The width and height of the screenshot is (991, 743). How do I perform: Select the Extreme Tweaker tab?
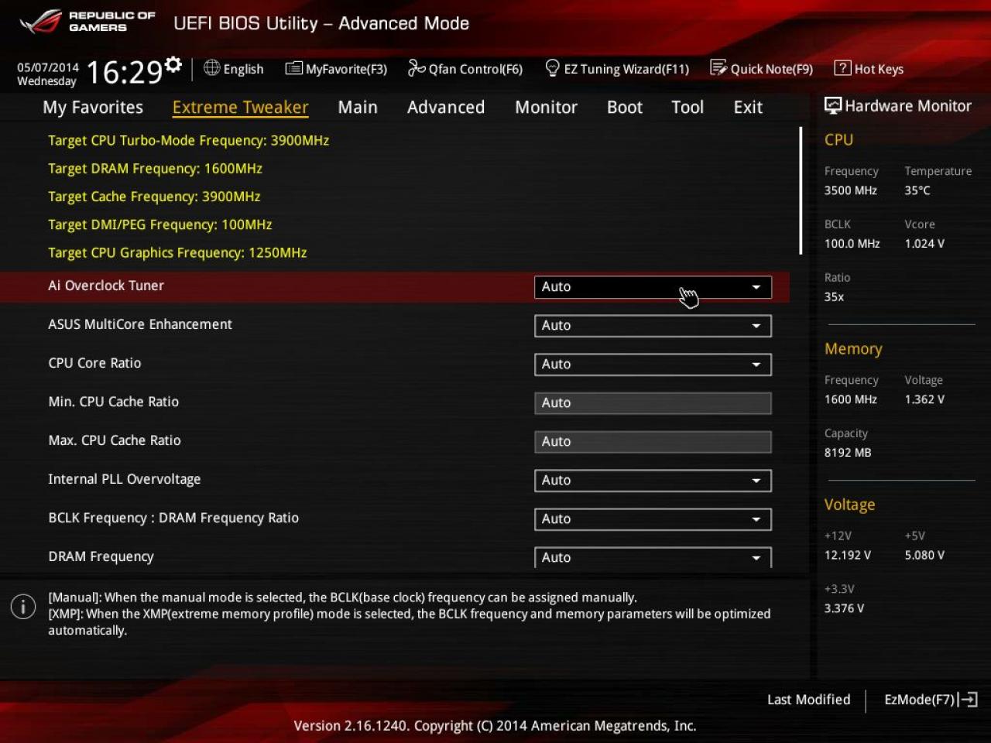240,108
